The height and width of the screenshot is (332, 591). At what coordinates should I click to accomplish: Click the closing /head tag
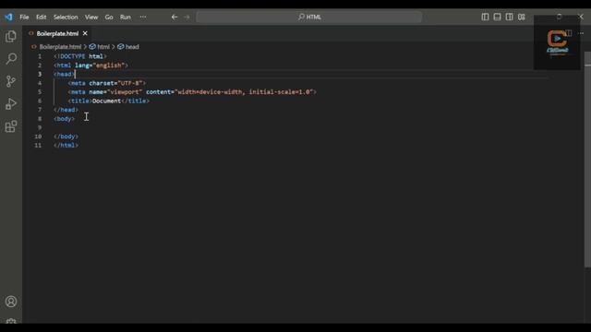coord(66,110)
